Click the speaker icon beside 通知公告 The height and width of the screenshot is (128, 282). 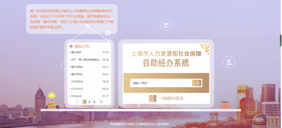tap(71, 46)
